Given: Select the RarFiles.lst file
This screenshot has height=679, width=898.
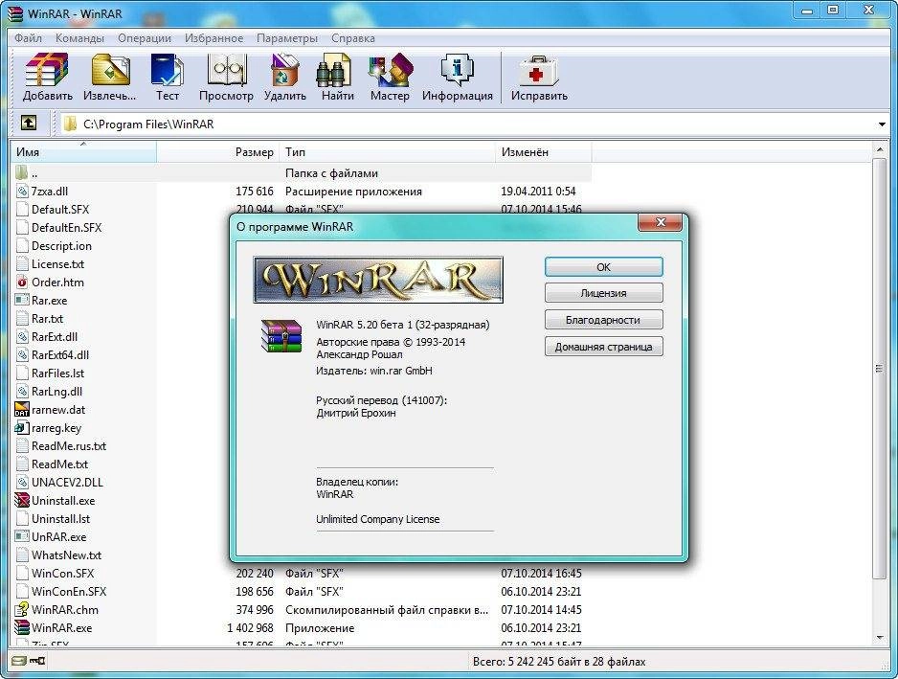Looking at the screenshot, I should pos(57,373).
